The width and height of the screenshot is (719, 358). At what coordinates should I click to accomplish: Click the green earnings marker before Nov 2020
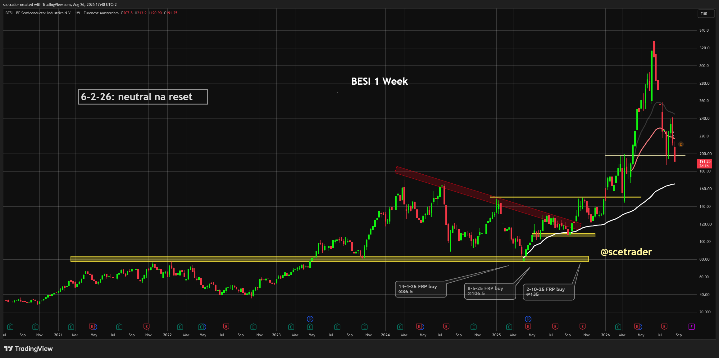click(35, 327)
